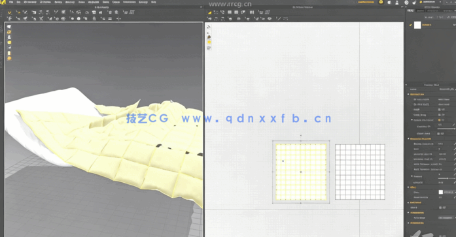Adjust the first slider in the property editor
This screenshot has height=237, width=456.
click(x=446, y=129)
